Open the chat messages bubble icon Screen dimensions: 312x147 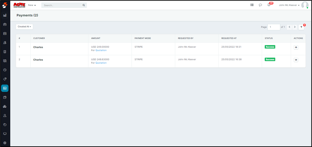coord(260,5)
